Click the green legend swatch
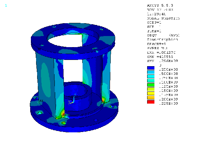 (151, 85)
